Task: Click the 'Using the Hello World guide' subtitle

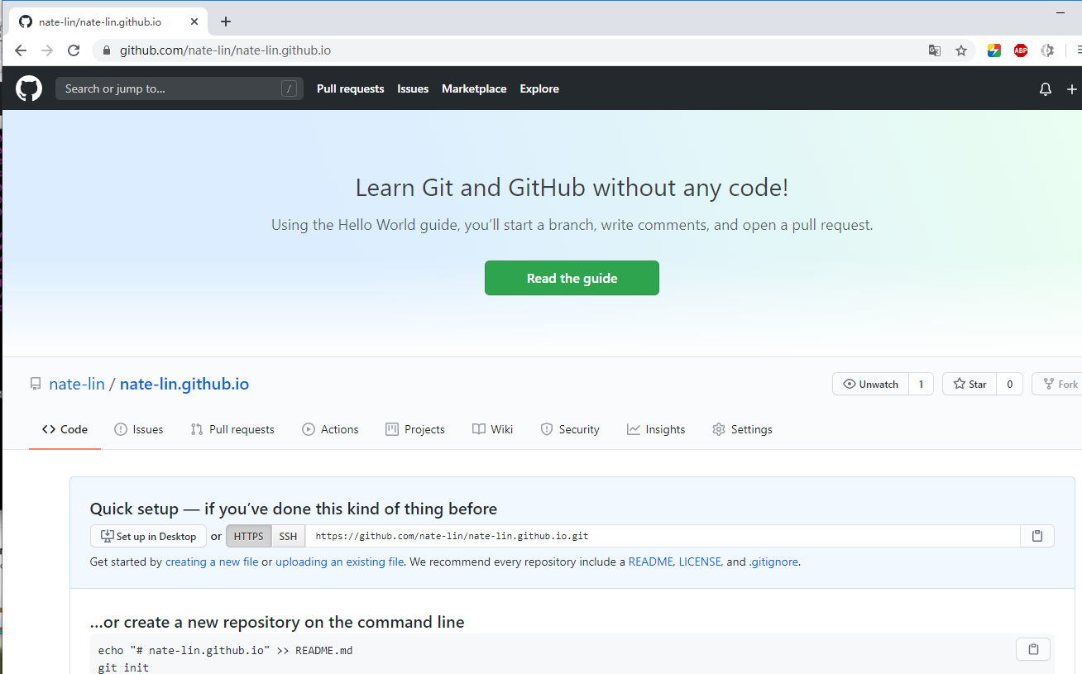Action: point(572,225)
